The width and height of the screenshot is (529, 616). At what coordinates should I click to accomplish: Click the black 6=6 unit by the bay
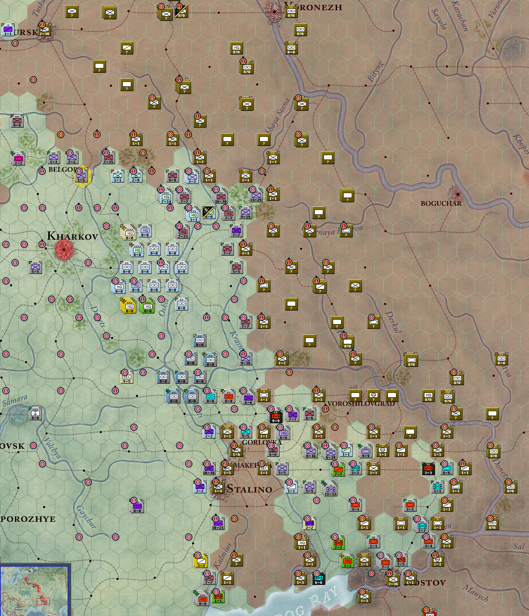pyautogui.click(x=319, y=578)
